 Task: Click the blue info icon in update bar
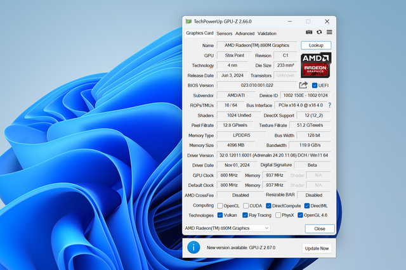click(193, 247)
